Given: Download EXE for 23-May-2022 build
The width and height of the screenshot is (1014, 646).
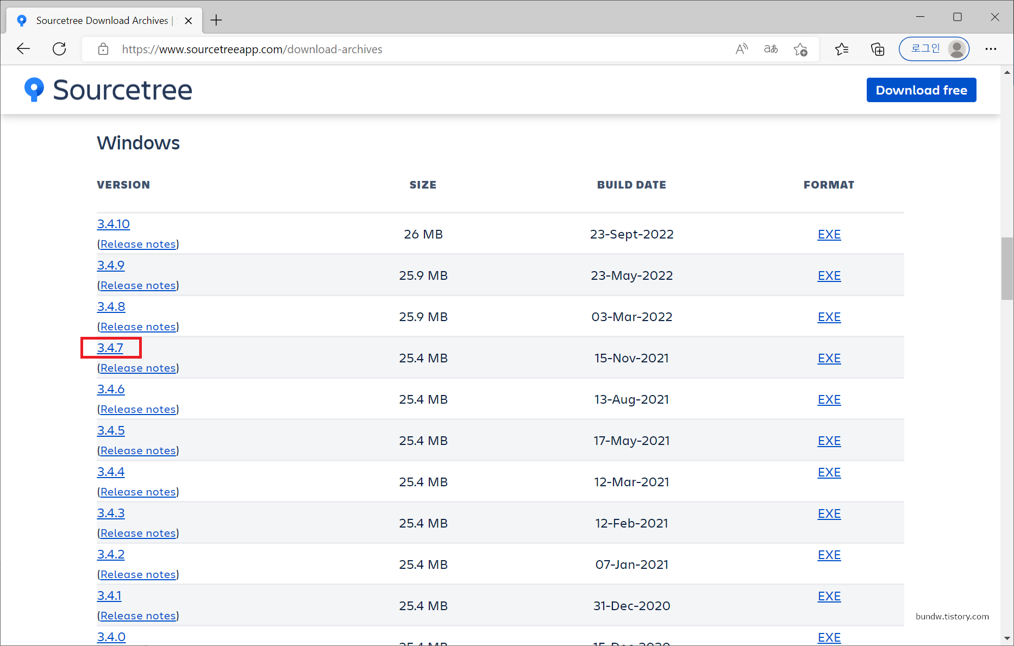Looking at the screenshot, I should [x=829, y=276].
